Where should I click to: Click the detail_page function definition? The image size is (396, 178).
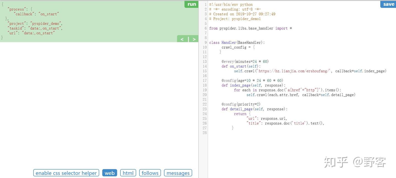point(241,109)
